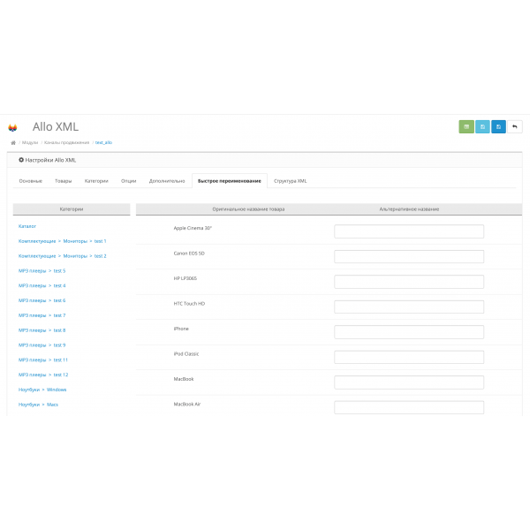Image resolution: width=530 pixels, height=530 pixels.
Task: Click the Canon EOS 5D product name
Action: pyautogui.click(x=189, y=254)
